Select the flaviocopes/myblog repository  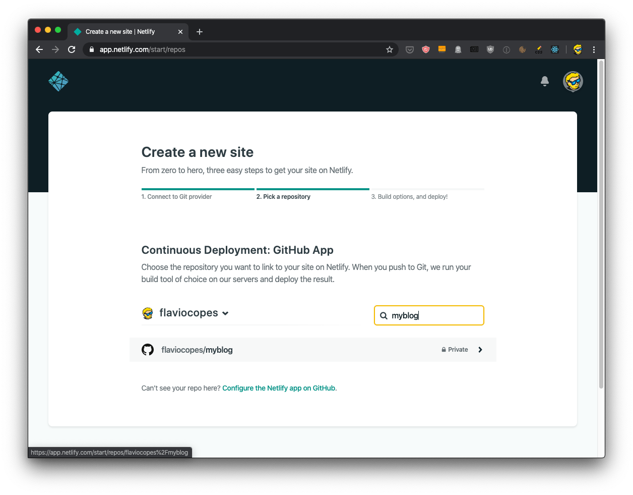pyautogui.click(x=197, y=350)
